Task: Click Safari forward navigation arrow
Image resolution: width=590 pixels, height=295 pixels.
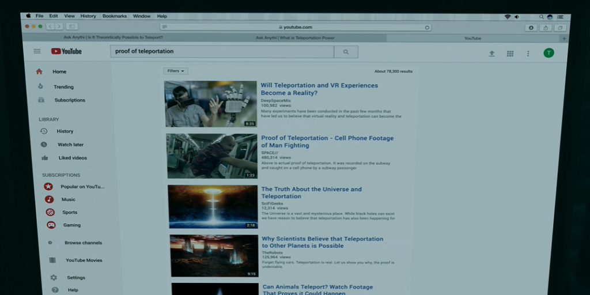Action: [x=59, y=27]
